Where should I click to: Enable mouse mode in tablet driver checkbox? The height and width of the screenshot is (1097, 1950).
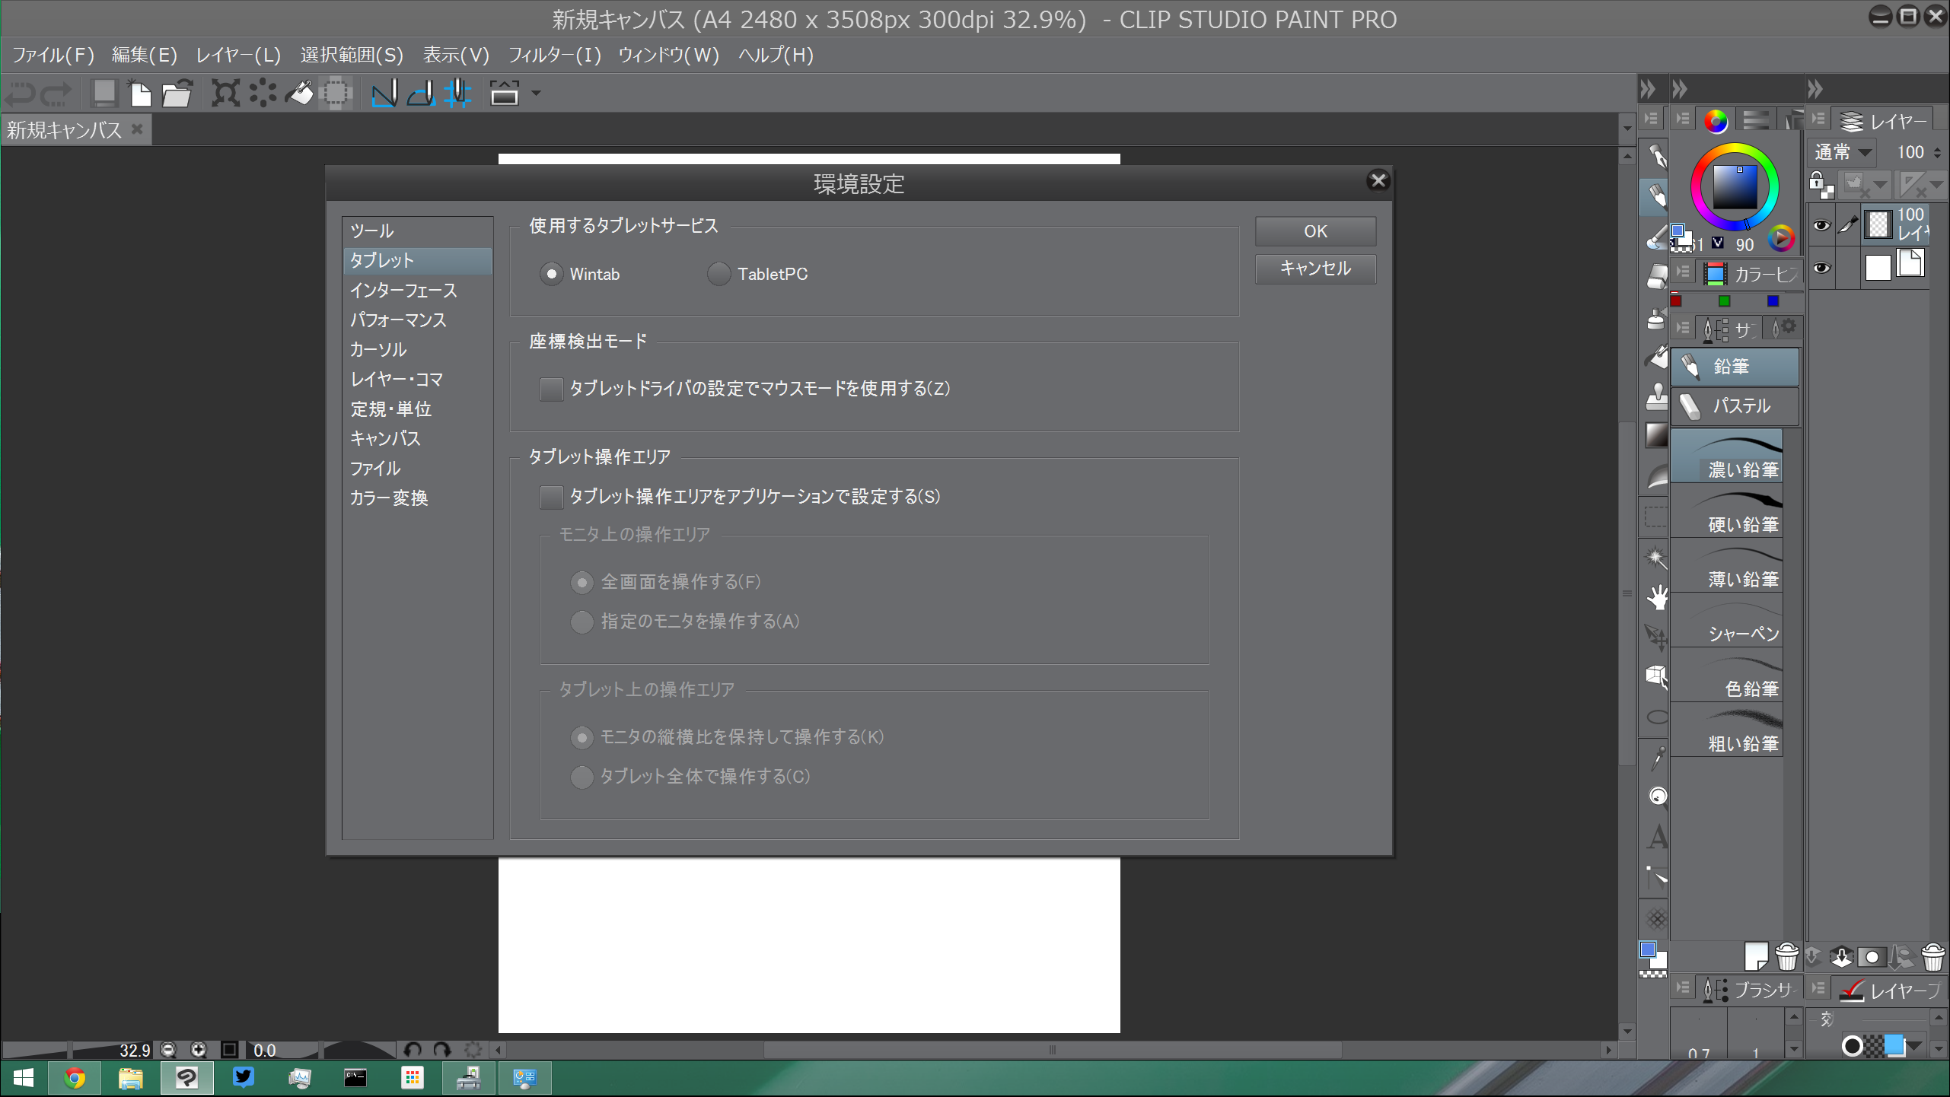[551, 389]
